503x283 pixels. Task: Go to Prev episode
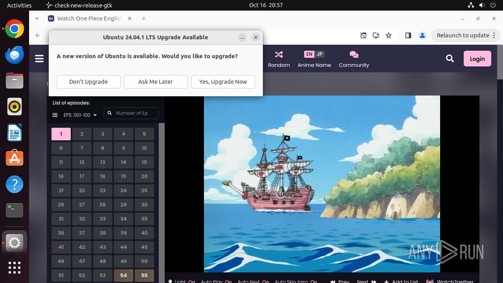[340, 281]
